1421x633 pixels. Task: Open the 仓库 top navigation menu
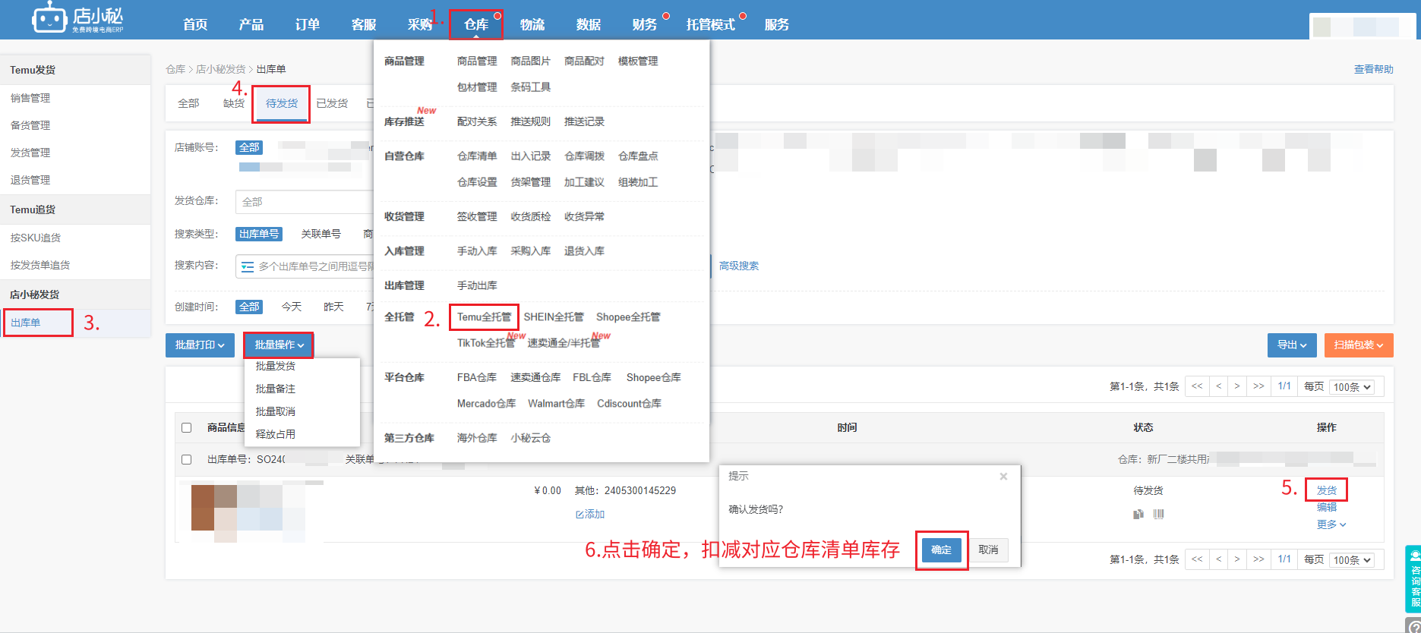[x=476, y=24]
